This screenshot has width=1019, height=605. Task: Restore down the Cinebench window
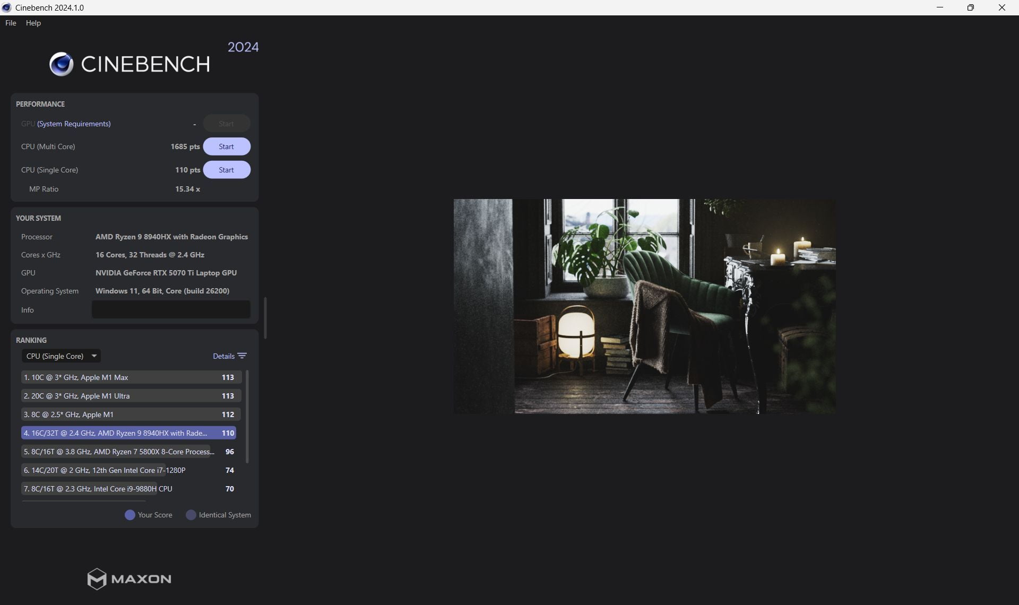point(971,7)
